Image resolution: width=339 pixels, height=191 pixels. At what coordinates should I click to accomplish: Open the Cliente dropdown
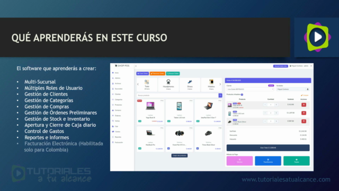251,89
